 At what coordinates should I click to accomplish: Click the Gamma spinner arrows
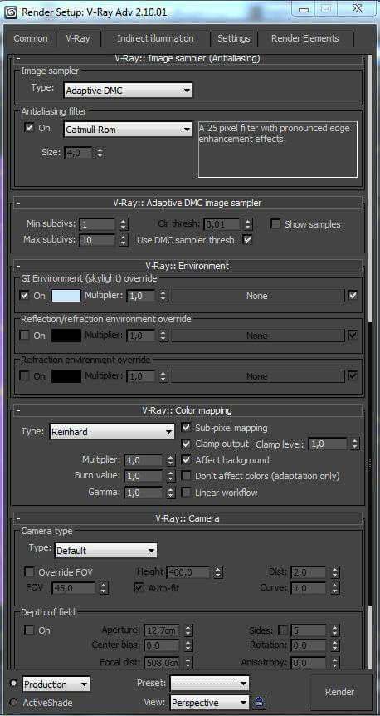171,493
